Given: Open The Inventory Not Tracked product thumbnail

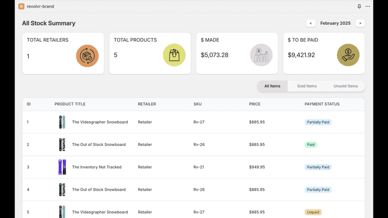Looking at the screenshot, I should point(62,167).
